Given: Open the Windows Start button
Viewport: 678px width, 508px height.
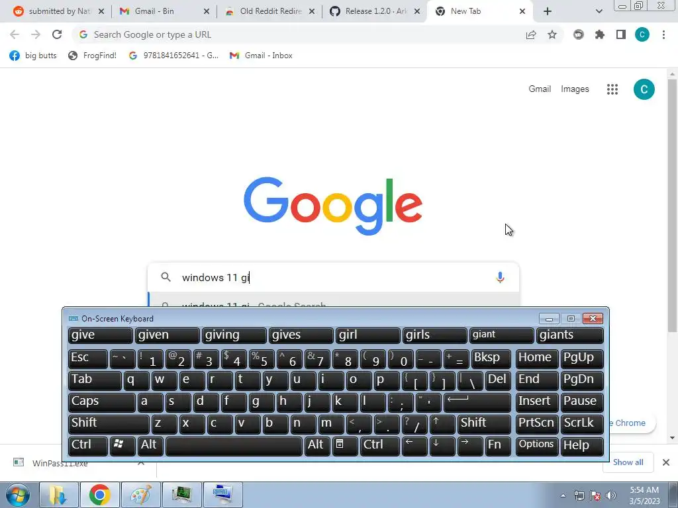Looking at the screenshot, I should (x=18, y=495).
